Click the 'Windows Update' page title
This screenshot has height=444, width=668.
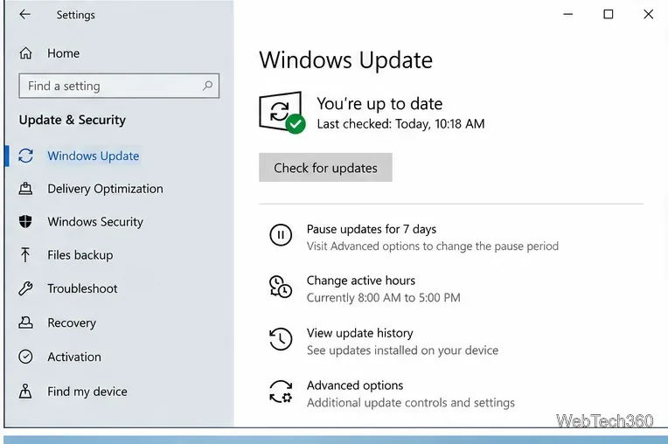click(x=346, y=60)
